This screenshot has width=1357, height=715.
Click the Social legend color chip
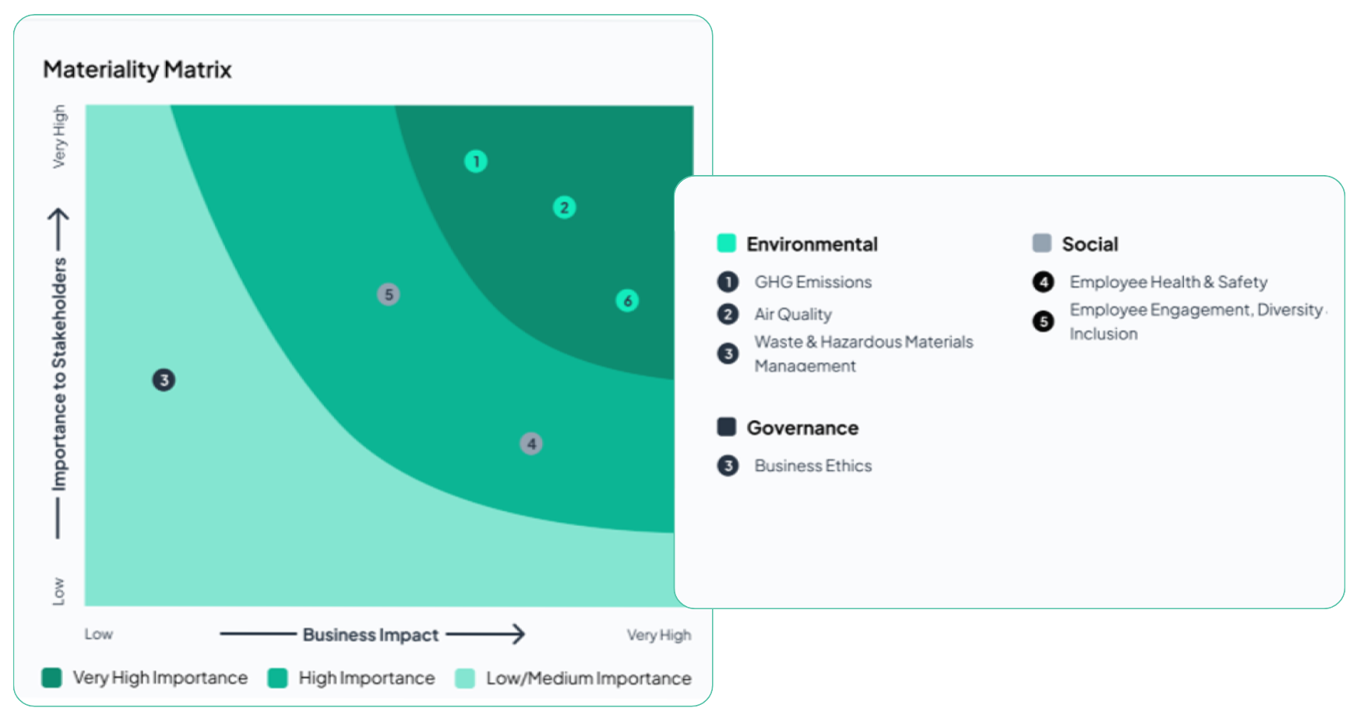coord(1042,243)
